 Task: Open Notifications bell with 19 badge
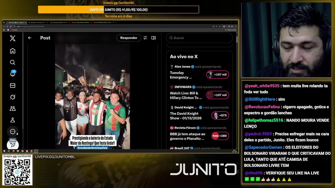coord(13,74)
